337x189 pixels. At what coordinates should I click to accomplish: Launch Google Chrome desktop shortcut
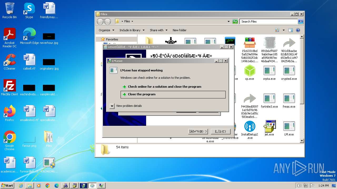9,141
